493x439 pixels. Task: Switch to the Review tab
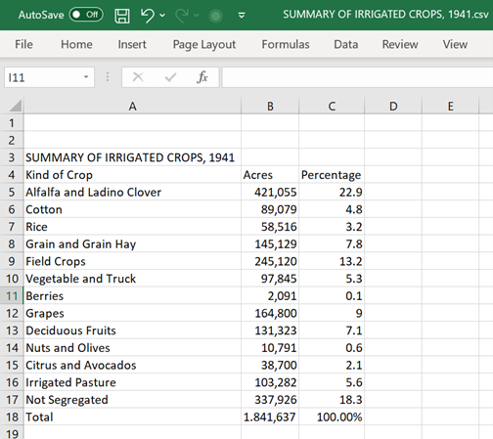[x=400, y=44]
